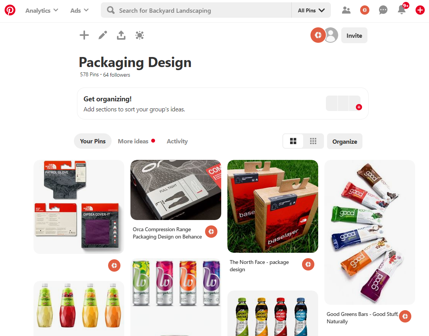The image size is (429, 336).
Task: Open pinner avatar beside Good Greens Bars pin
Action: click(x=405, y=316)
